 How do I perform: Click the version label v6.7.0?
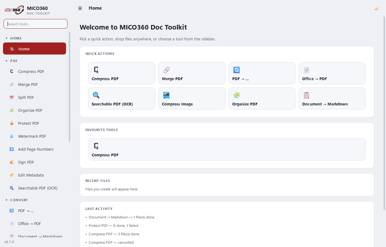coord(9,242)
